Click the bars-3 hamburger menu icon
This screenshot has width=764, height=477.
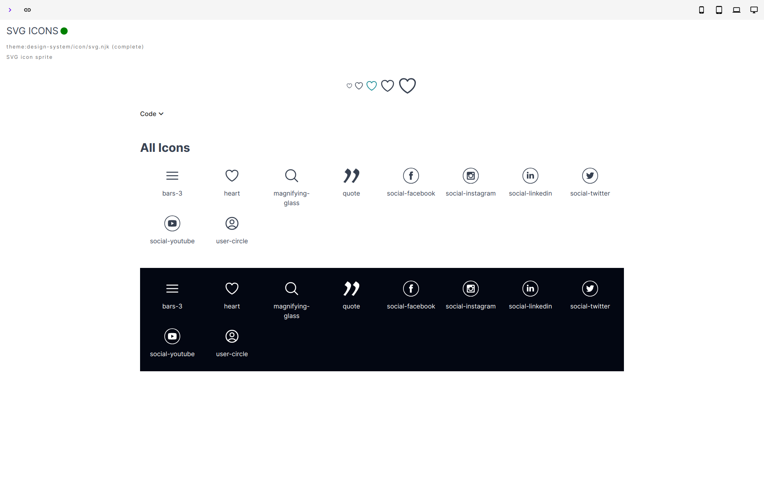172,175
